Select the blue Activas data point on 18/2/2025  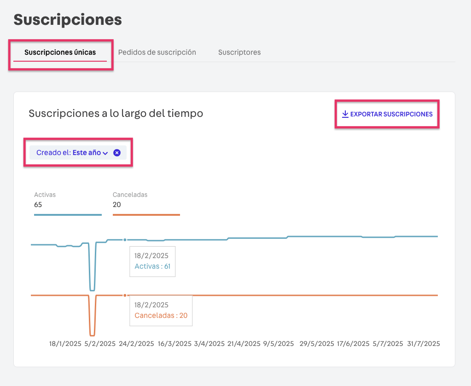[125, 240]
